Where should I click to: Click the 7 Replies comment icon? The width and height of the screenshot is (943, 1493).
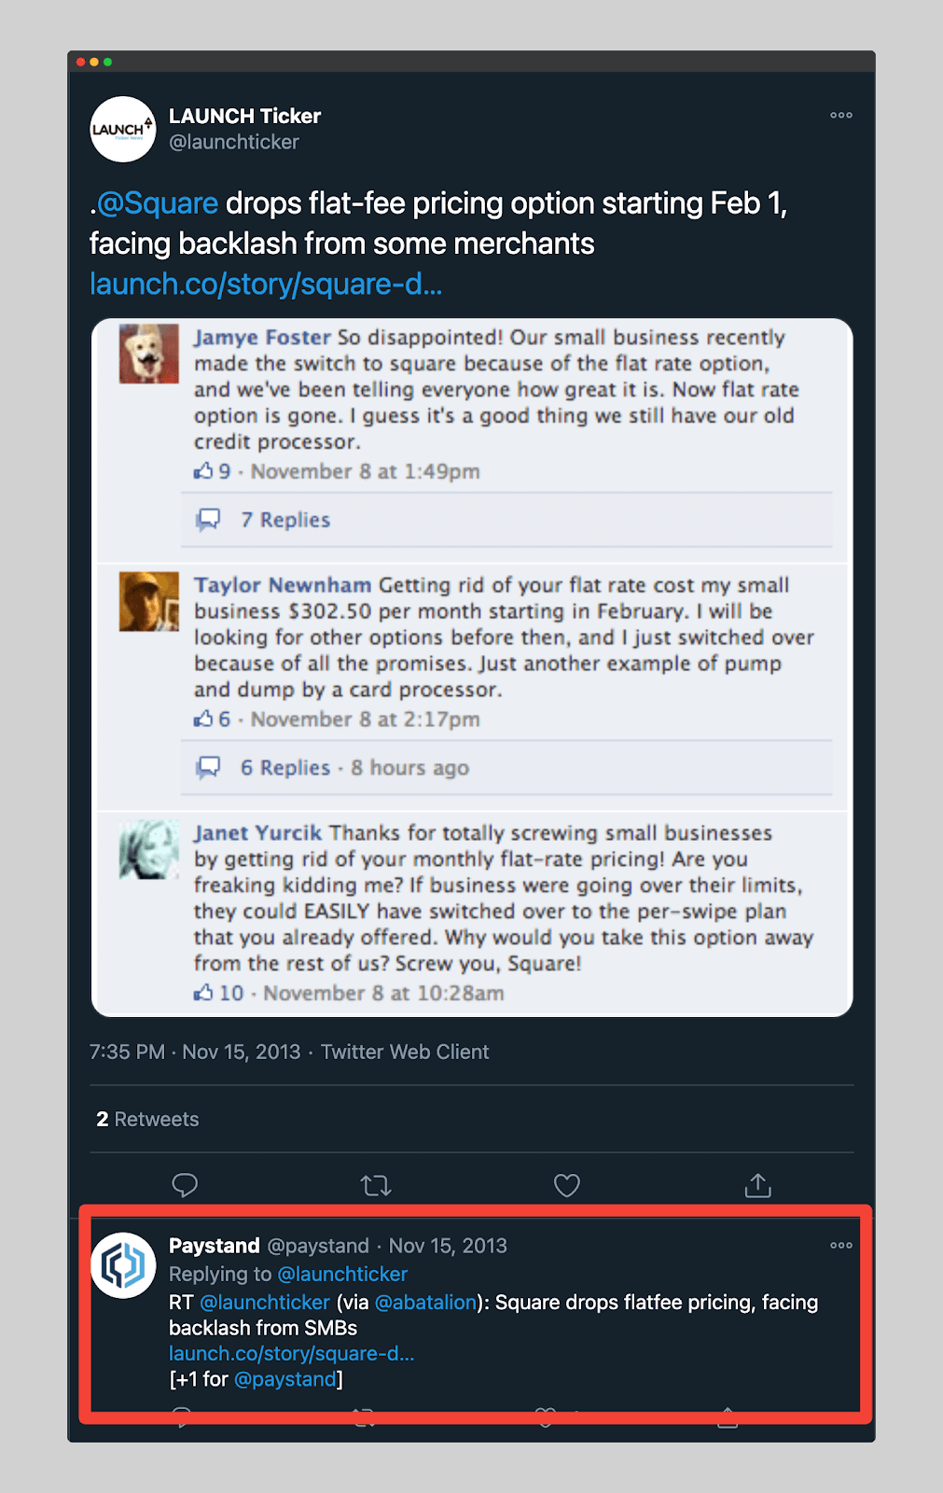pyautogui.click(x=208, y=520)
